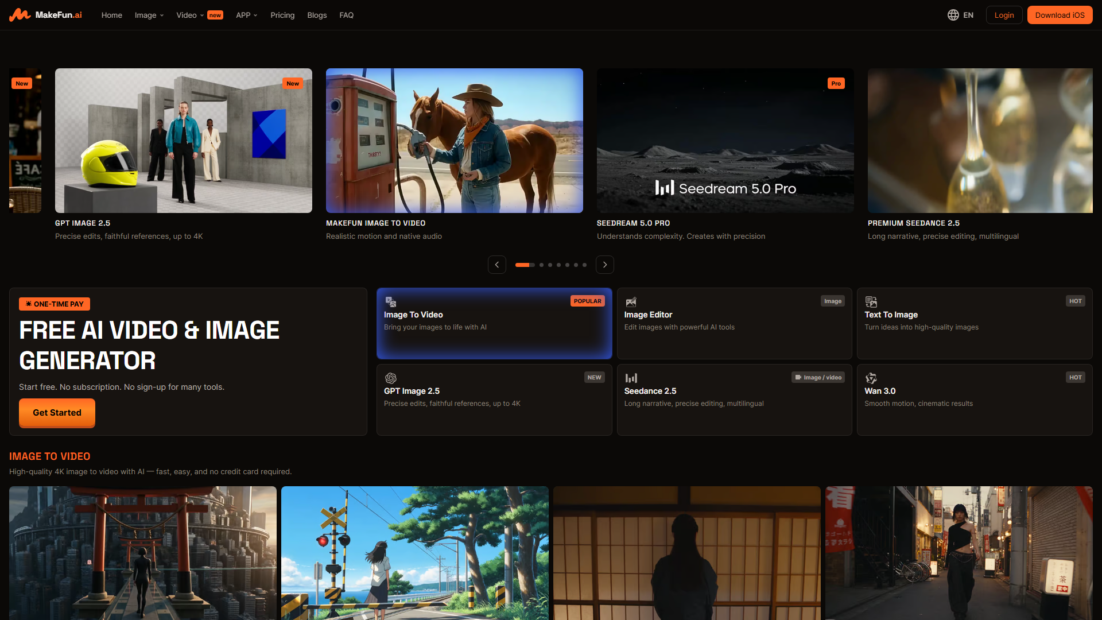Open the anime railroad crossing thumbnail
This screenshot has height=620, width=1102.
[415, 553]
